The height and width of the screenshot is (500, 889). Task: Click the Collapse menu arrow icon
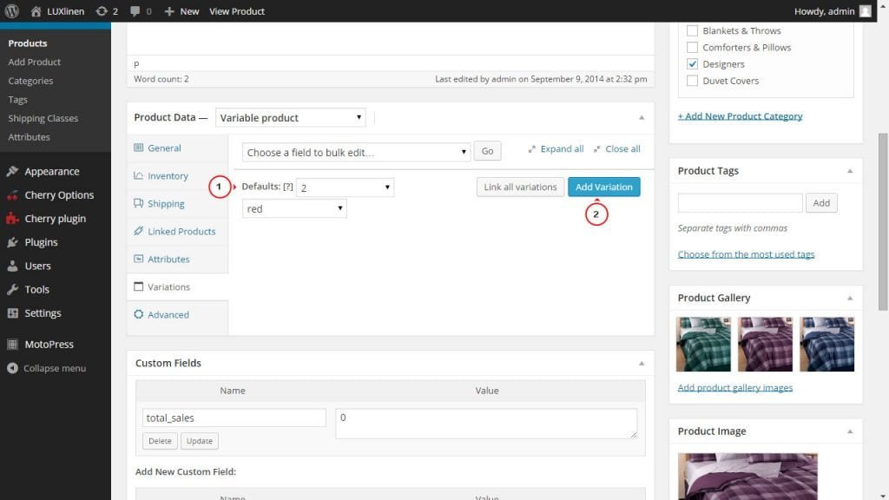[12, 368]
